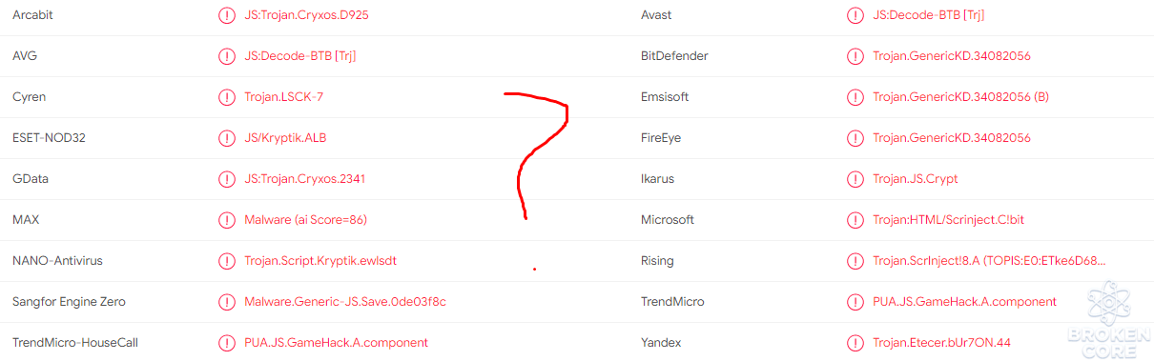Select the FireEye Trojan.GenericKD.34082056 detection

coord(952,138)
